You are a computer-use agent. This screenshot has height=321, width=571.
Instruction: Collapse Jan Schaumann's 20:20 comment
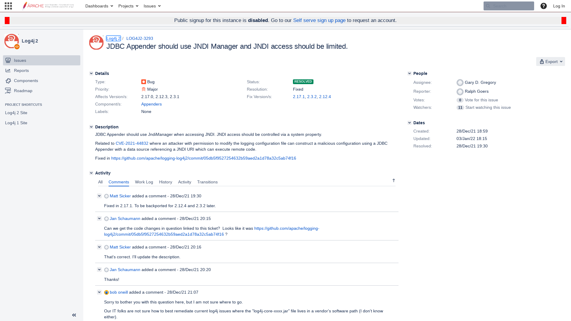tap(99, 270)
